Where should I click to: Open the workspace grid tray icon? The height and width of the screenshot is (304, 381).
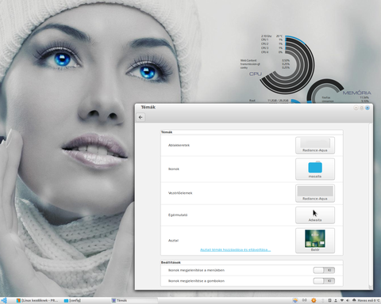[x=329, y=300]
